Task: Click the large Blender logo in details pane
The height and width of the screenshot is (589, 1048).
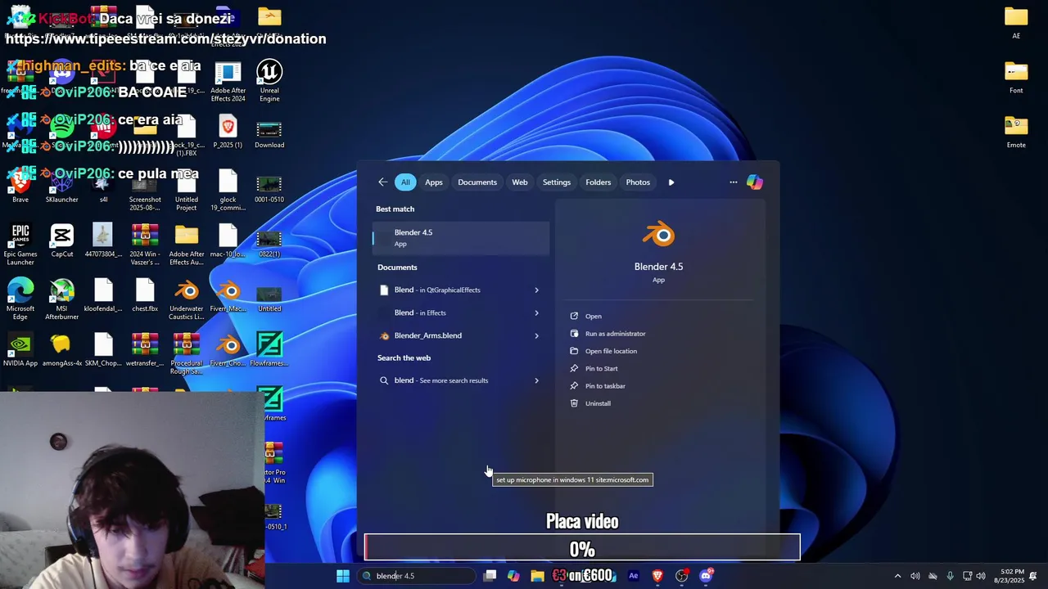Action: coord(658,236)
